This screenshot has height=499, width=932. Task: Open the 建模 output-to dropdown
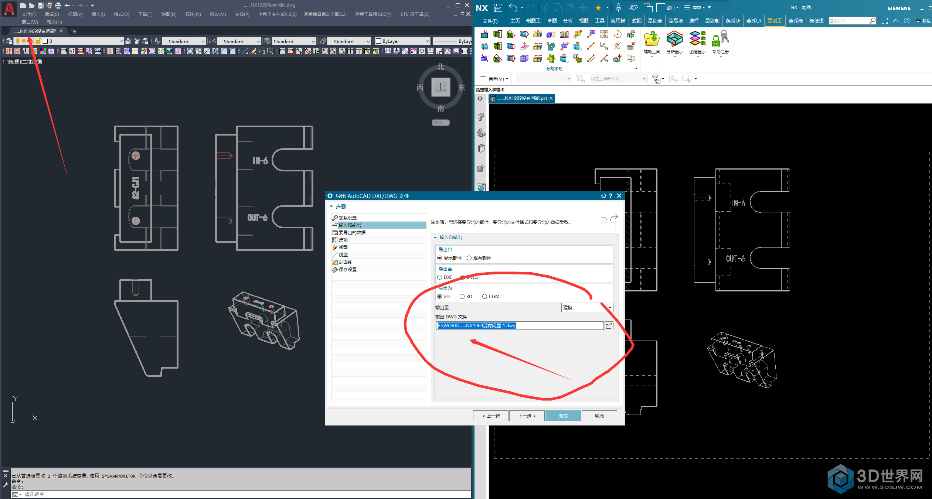587,307
